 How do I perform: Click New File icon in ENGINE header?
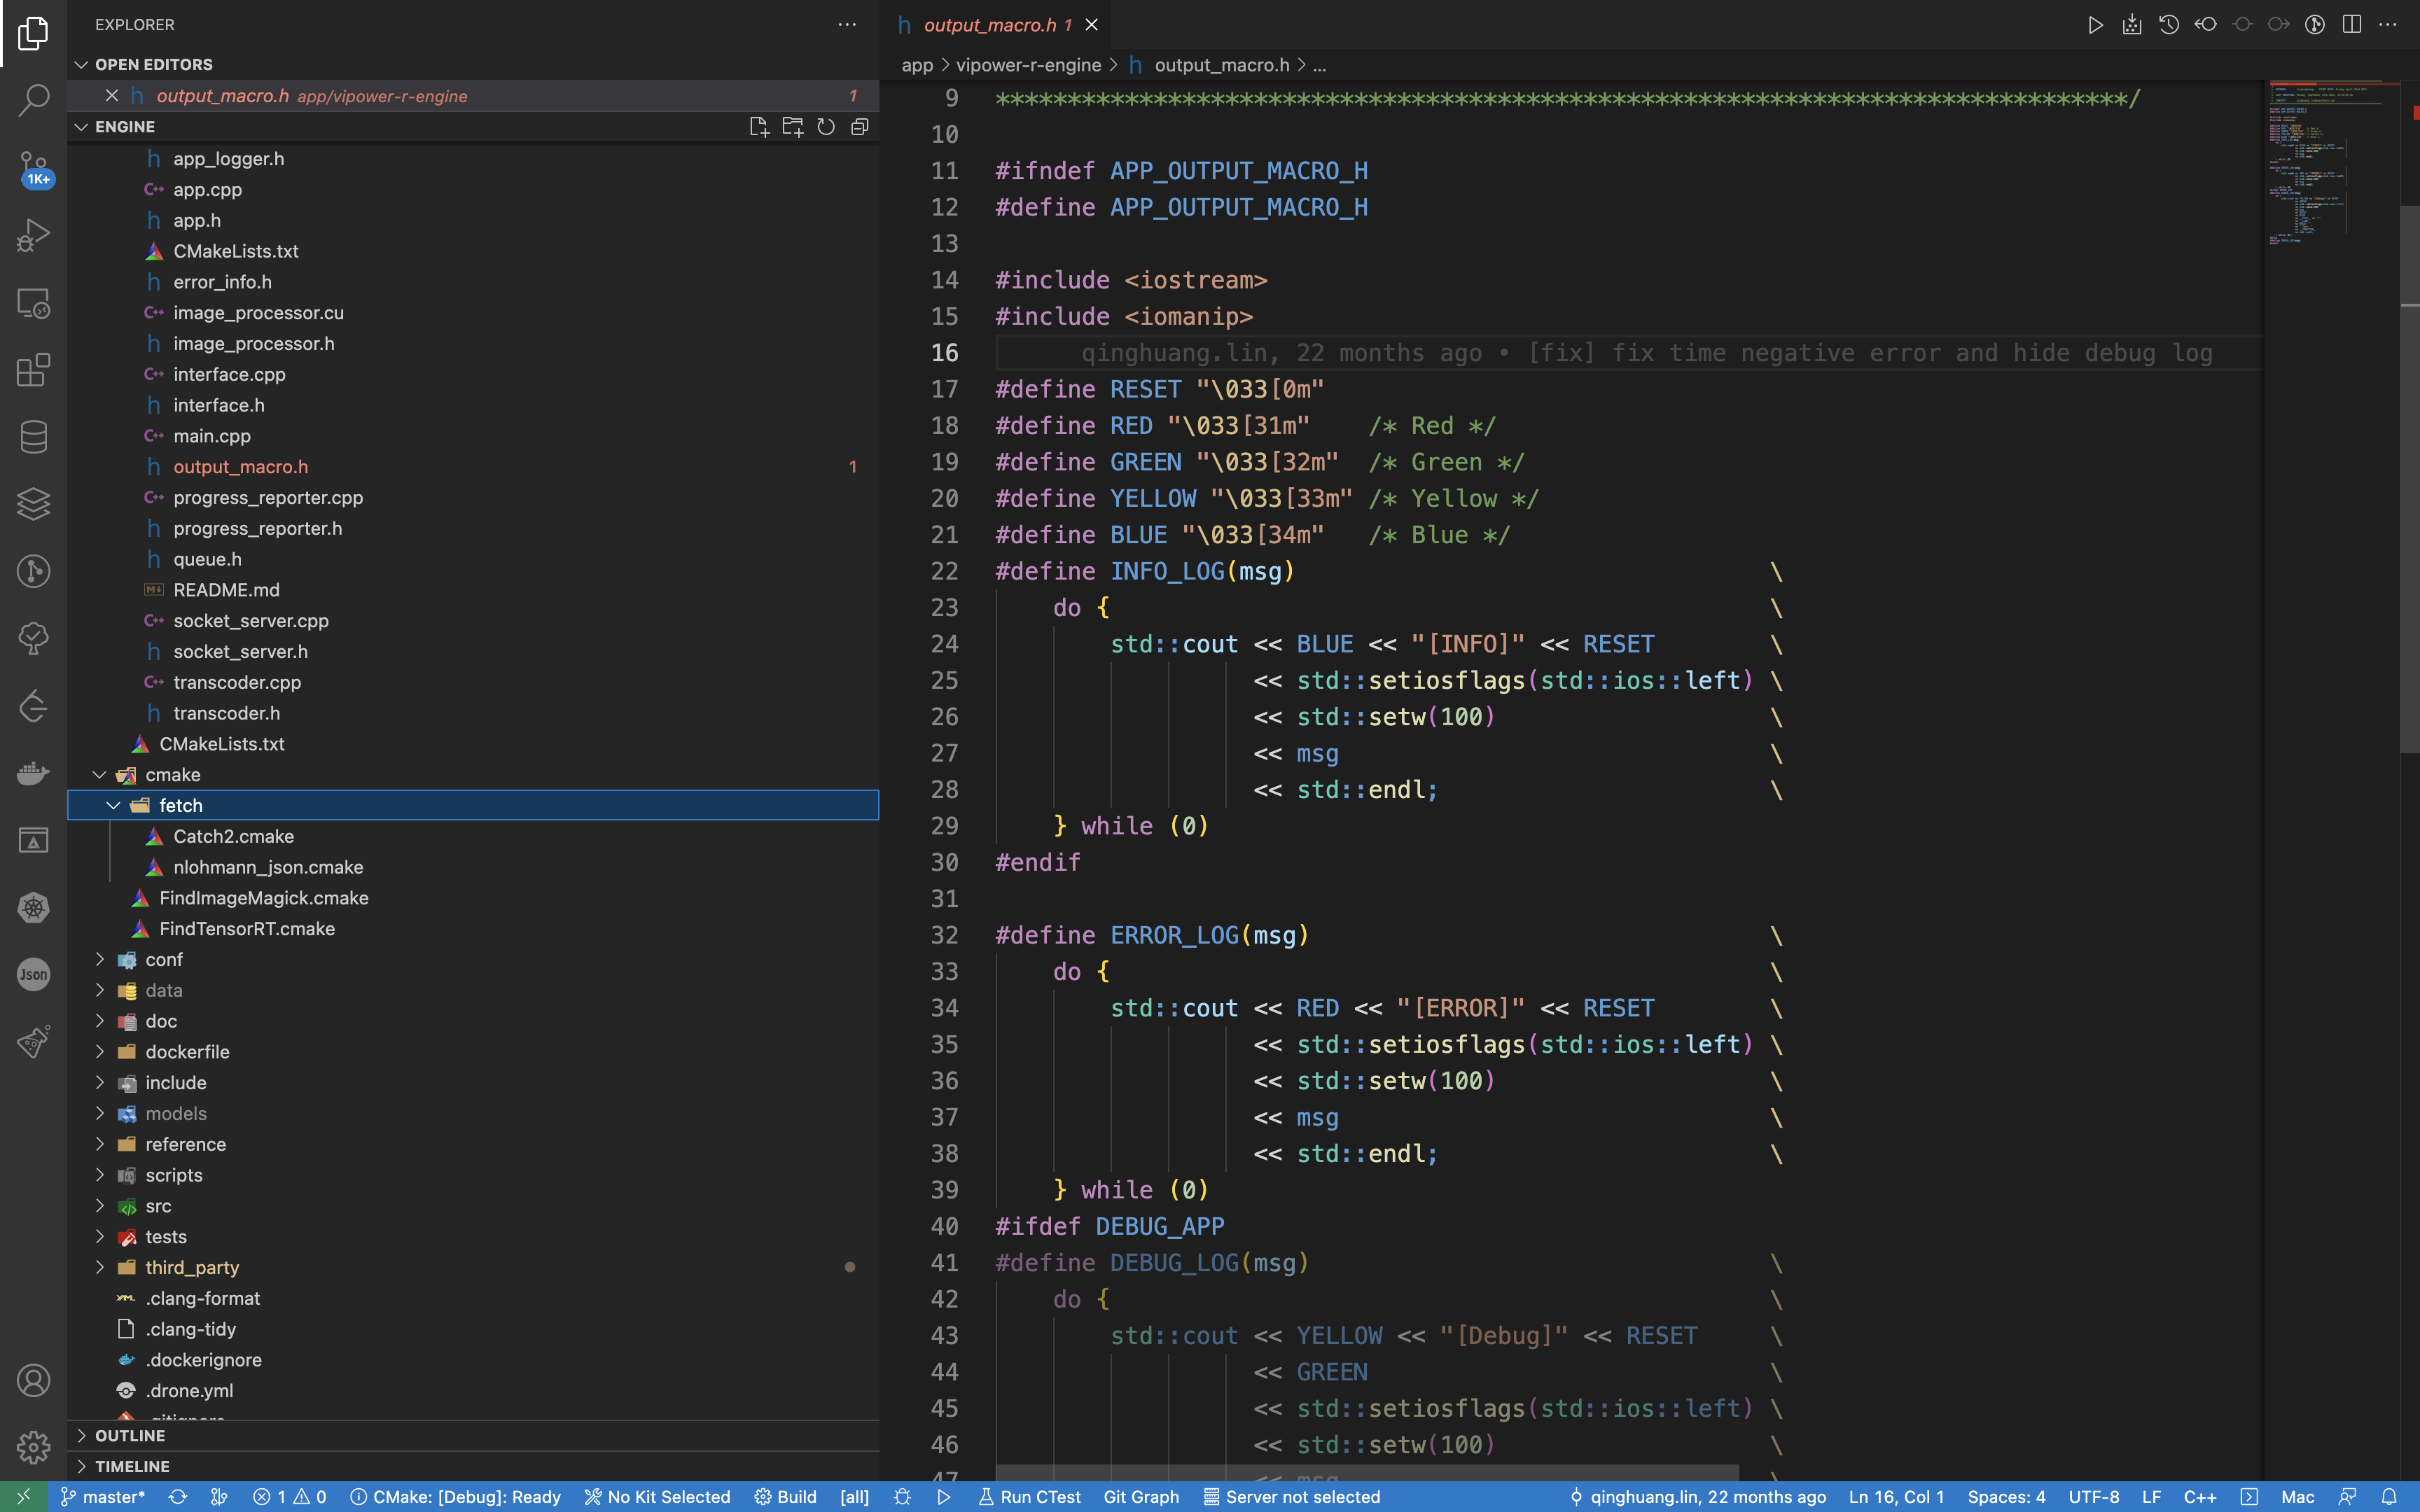759,127
